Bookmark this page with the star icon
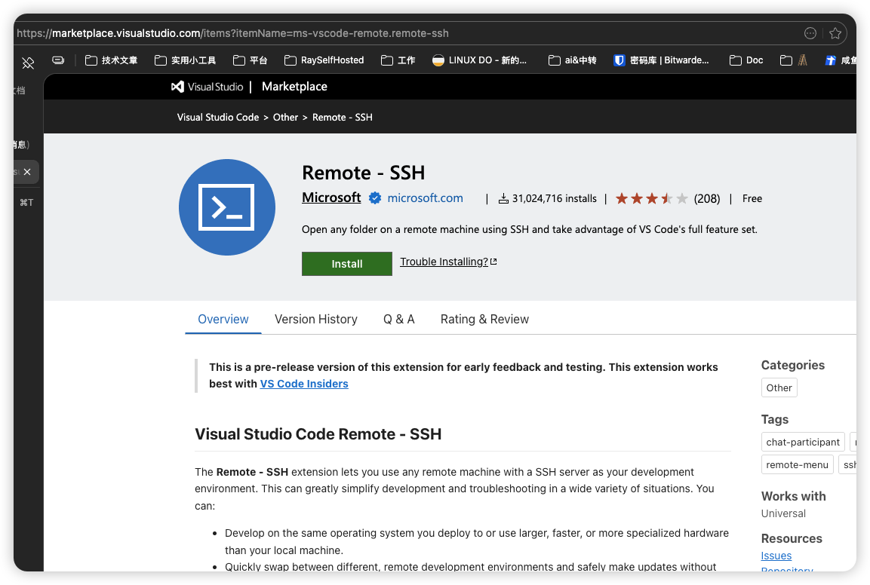 (835, 33)
